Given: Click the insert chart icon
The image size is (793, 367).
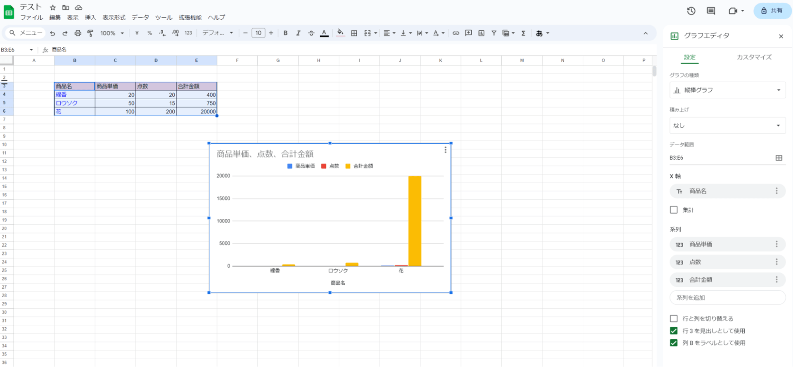Looking at the screenshot, I should point(481,33).
